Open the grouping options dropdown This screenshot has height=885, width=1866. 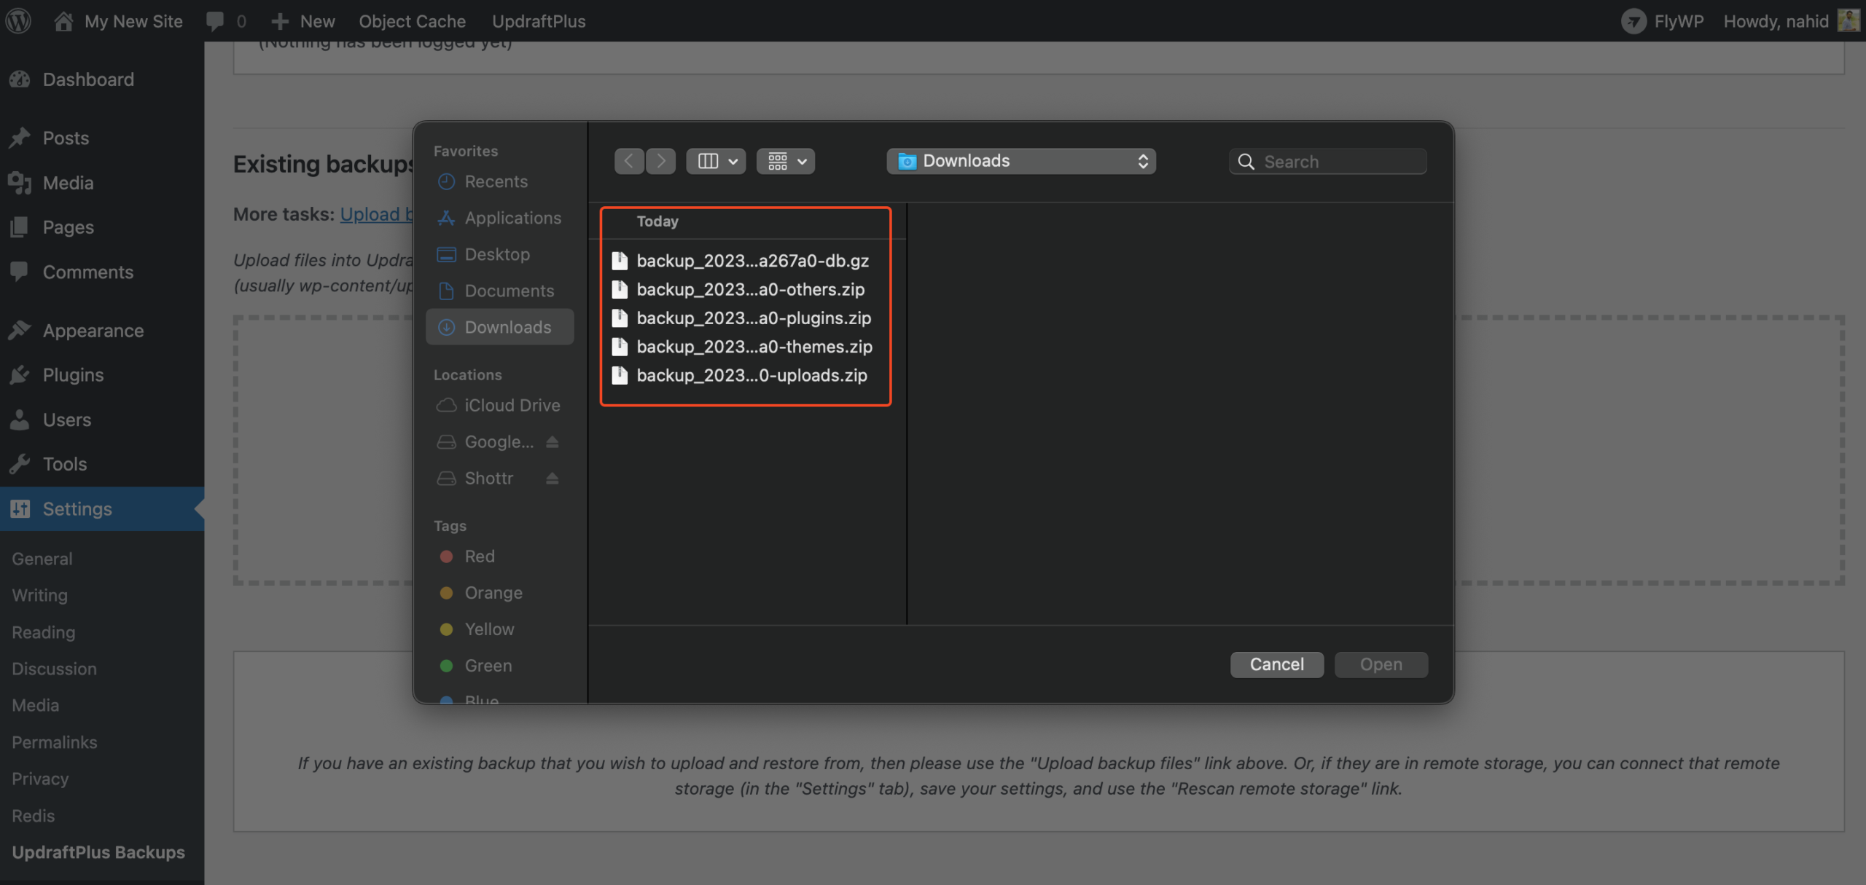point(786,161)
